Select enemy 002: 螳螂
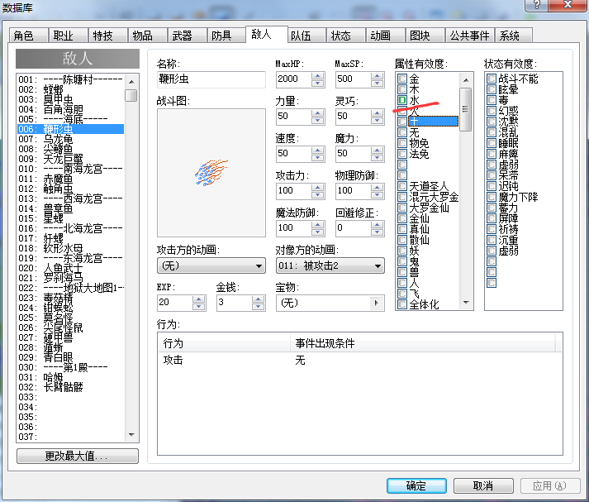Image resolution: width=589 pixels, height=502 pixels. (70, 89)
